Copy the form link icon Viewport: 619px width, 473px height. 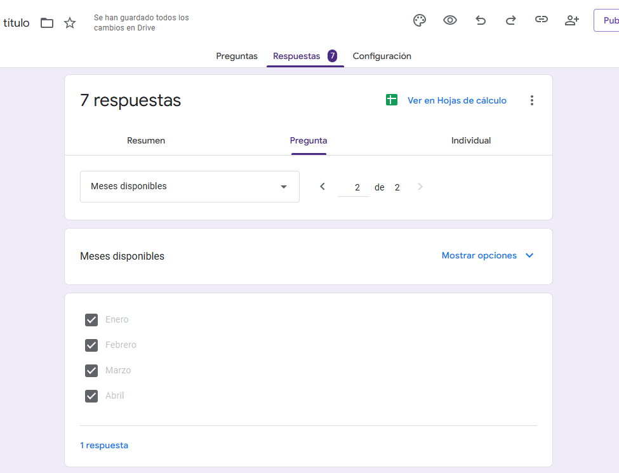pos(541,20)
